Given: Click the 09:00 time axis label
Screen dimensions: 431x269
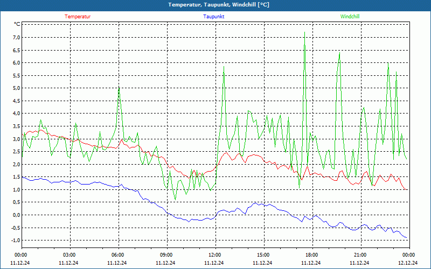Looking at the screenshot, I should click(x=166, y=255).
